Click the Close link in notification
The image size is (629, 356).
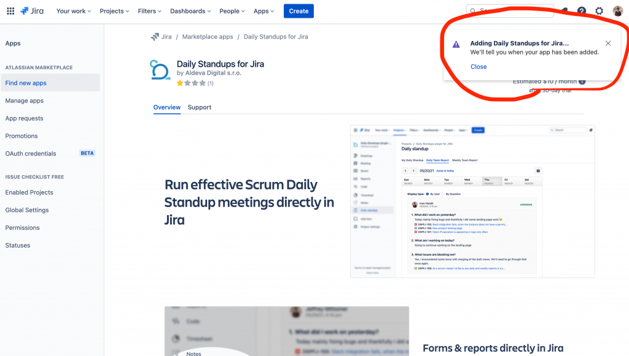coord(479,67)
